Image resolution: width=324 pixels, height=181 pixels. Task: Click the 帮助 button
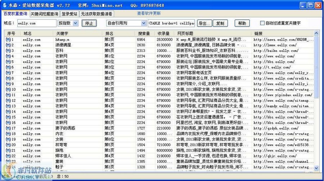(x=242, y=23)
